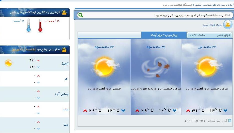
Task: Click the یکشنبه ۲۱ شهریور date label
Action: (x=24, y=49)
